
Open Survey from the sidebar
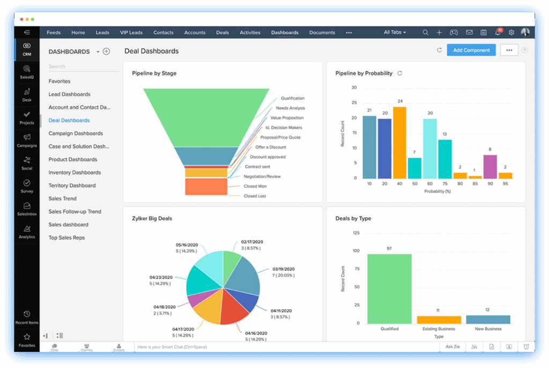27,186
